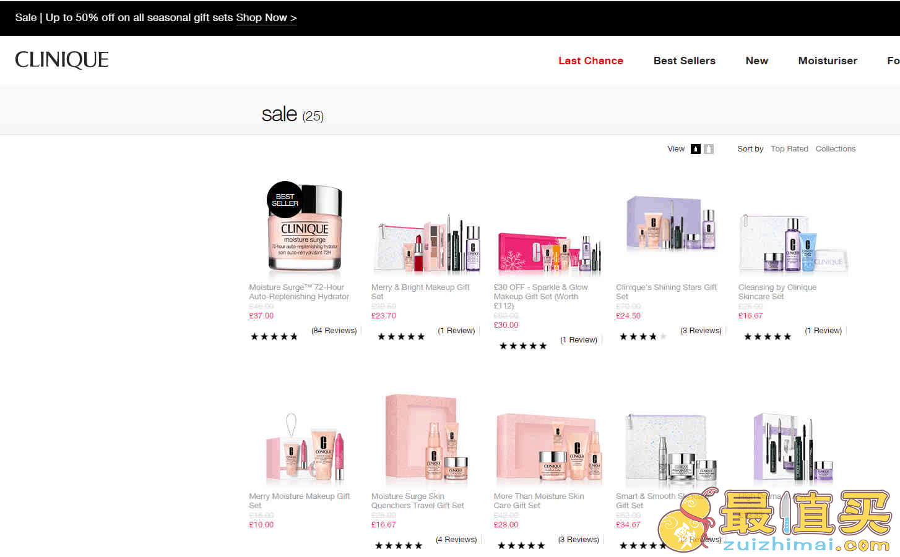900x557 pixels.
Task: Open 'More Than Moisture Skin Care Gift Set' title
Action: click(x=539, y=501)
